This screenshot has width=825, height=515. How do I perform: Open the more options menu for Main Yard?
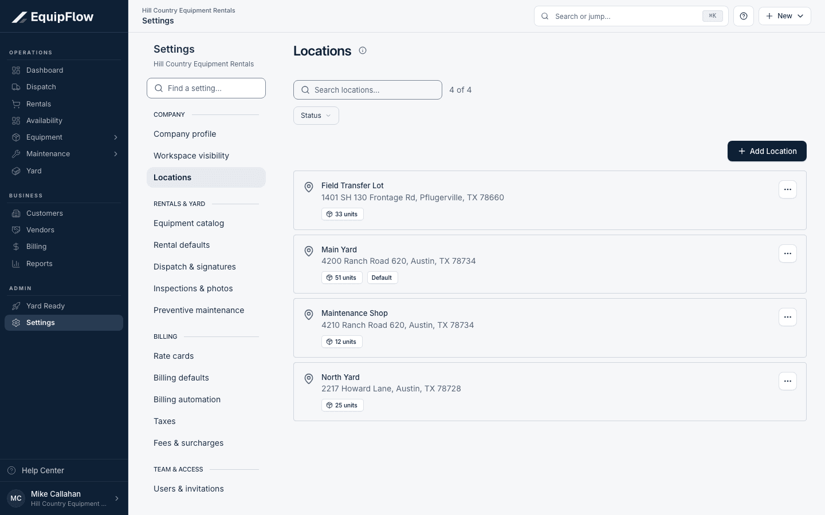[788, 253]
